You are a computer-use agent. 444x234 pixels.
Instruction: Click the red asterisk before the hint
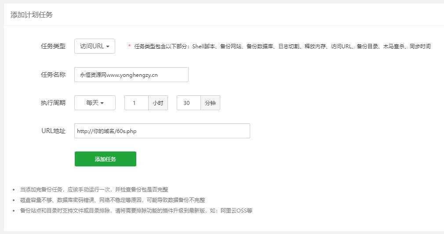click(x=129, y=47)
